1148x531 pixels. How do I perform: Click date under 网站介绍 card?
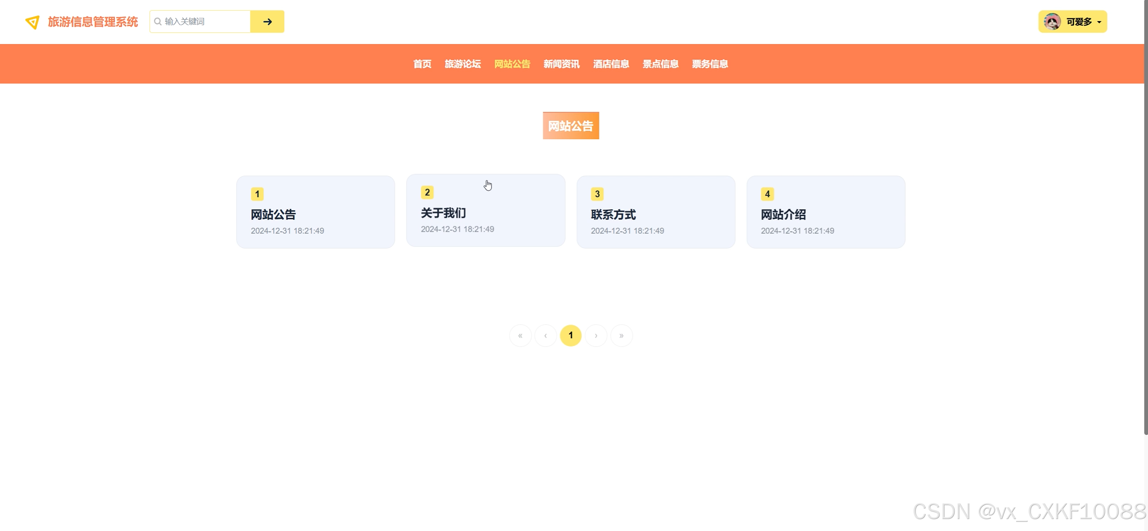point(797,230)
